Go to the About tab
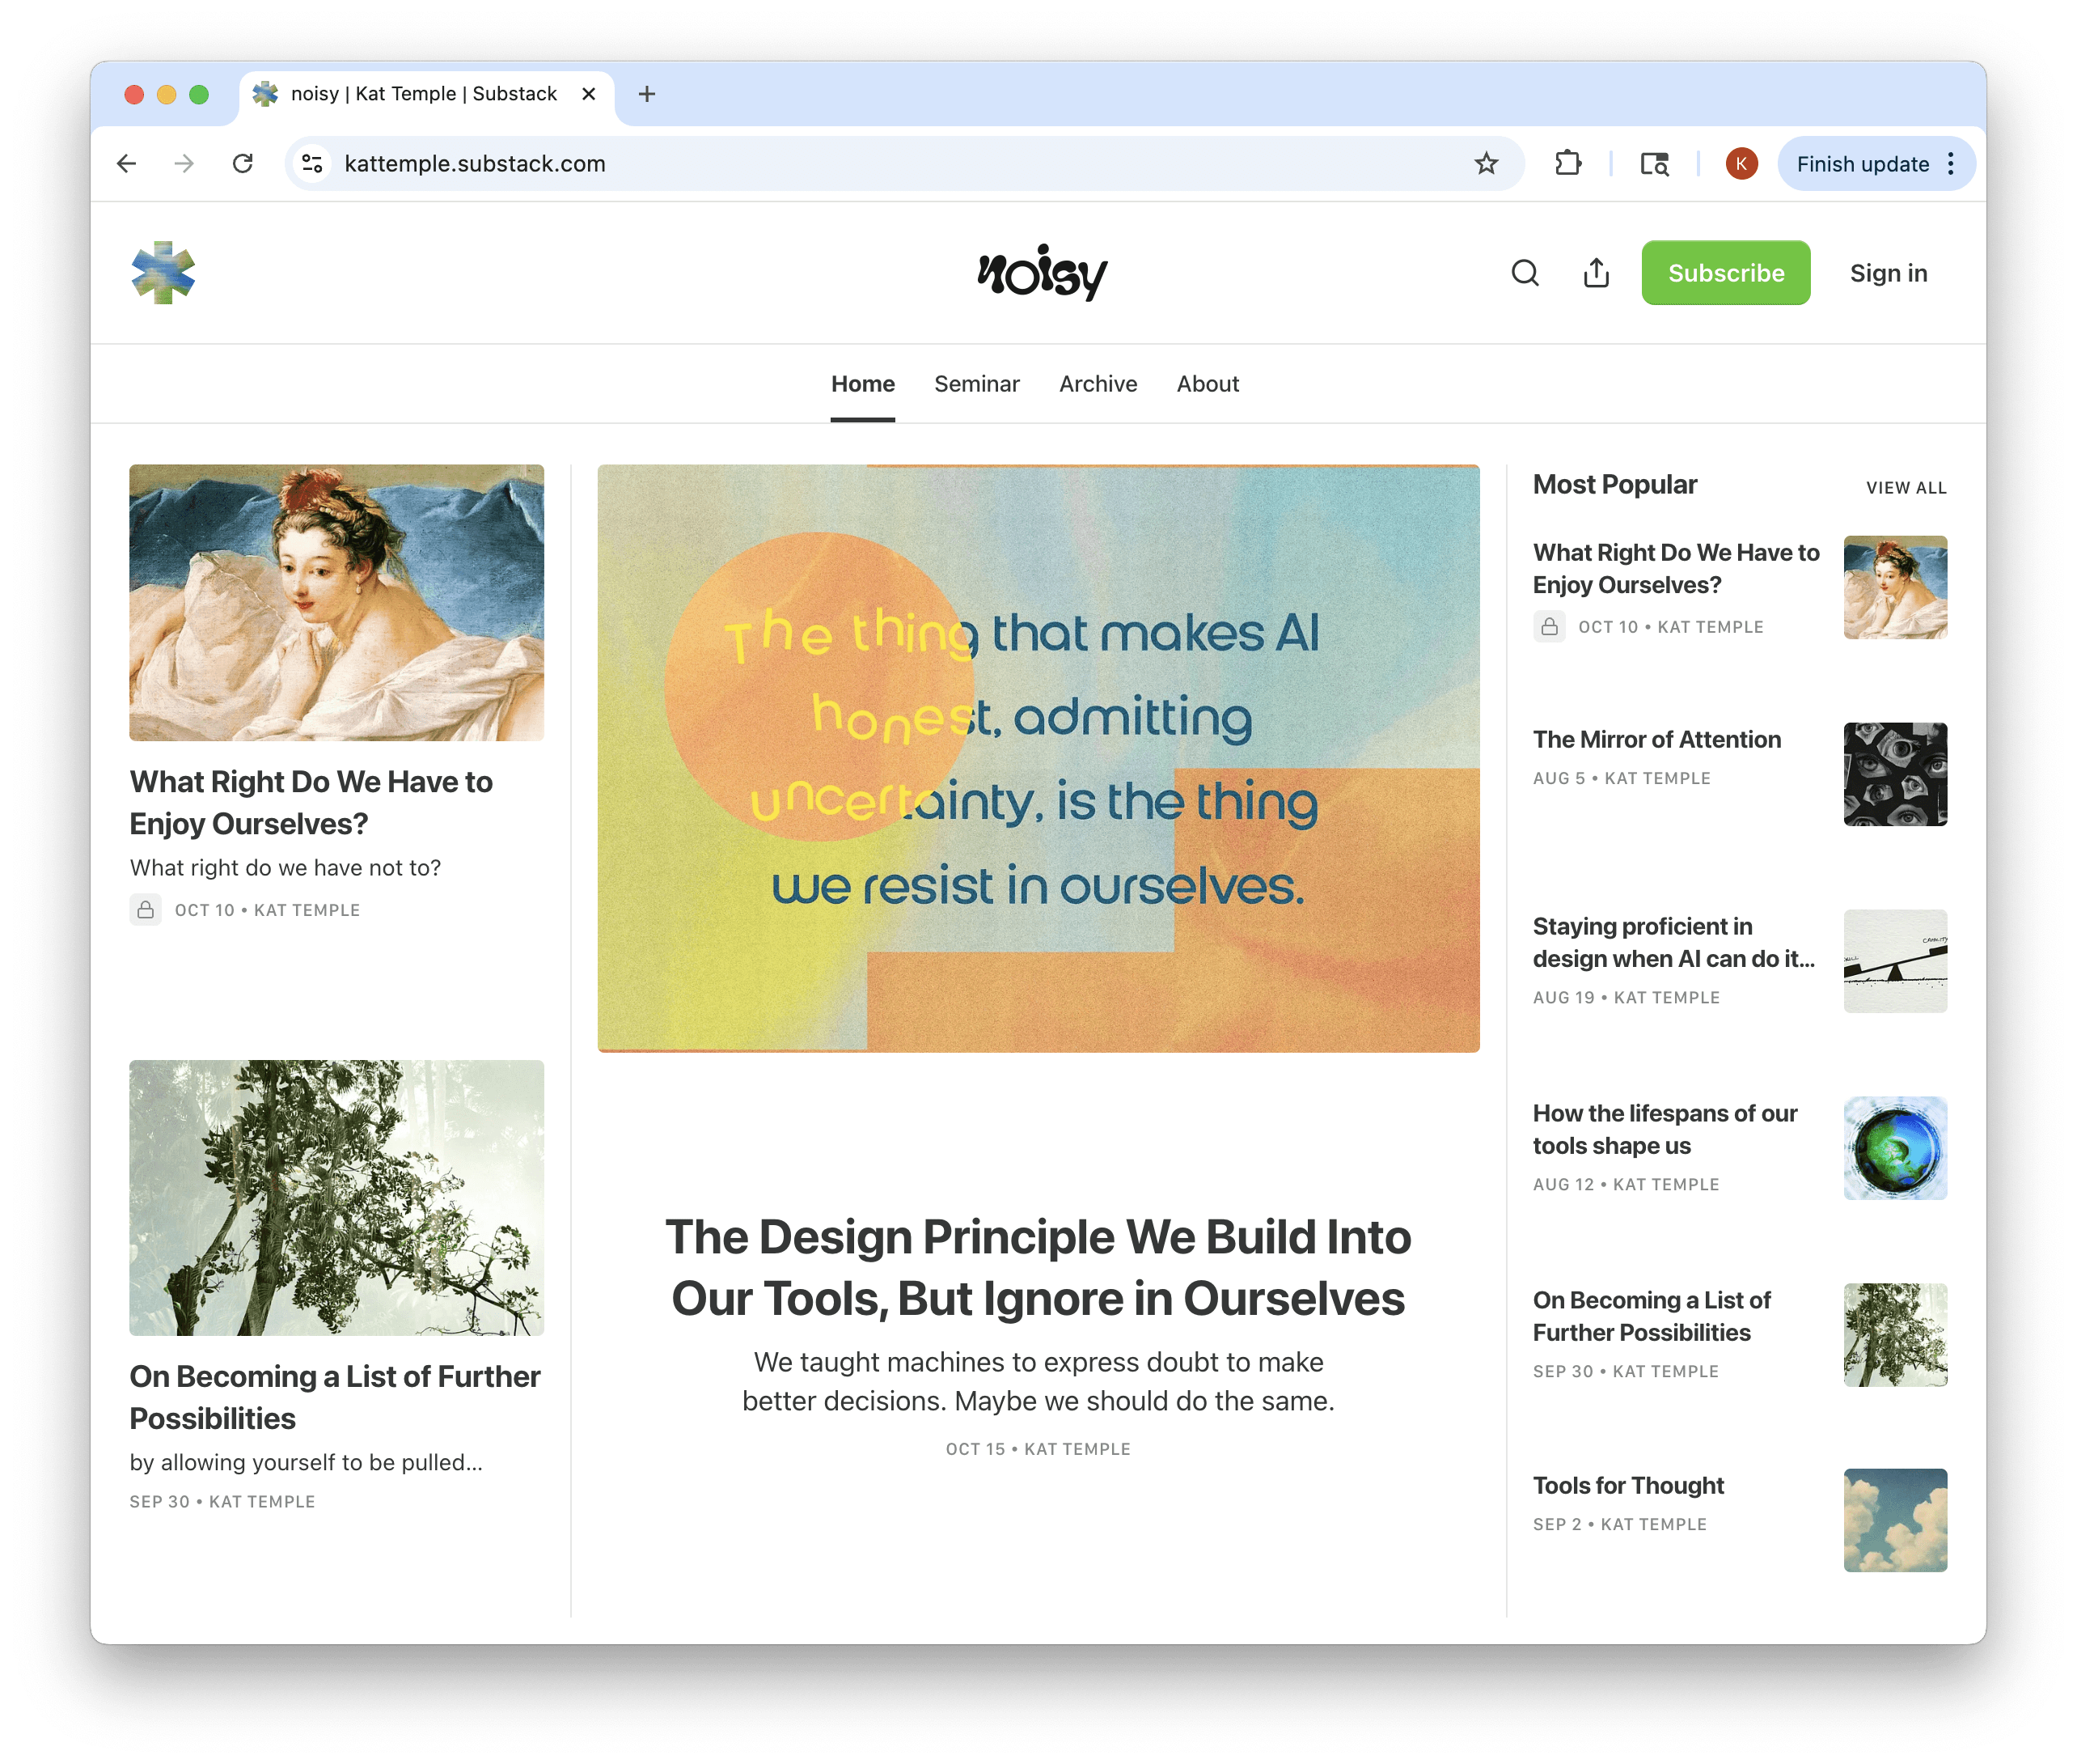Image resolution: width=2077 pixels, height=1764 pixels. coord(1207,384)
